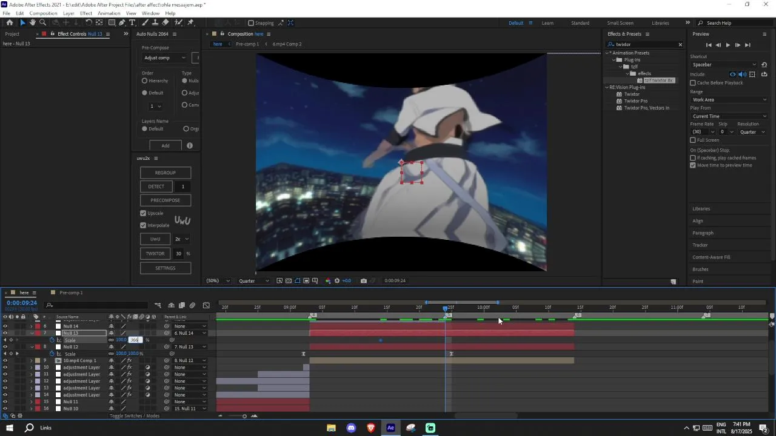Hide the Null 14 layer eye
The image size is (776, 436).
point(5,326)
